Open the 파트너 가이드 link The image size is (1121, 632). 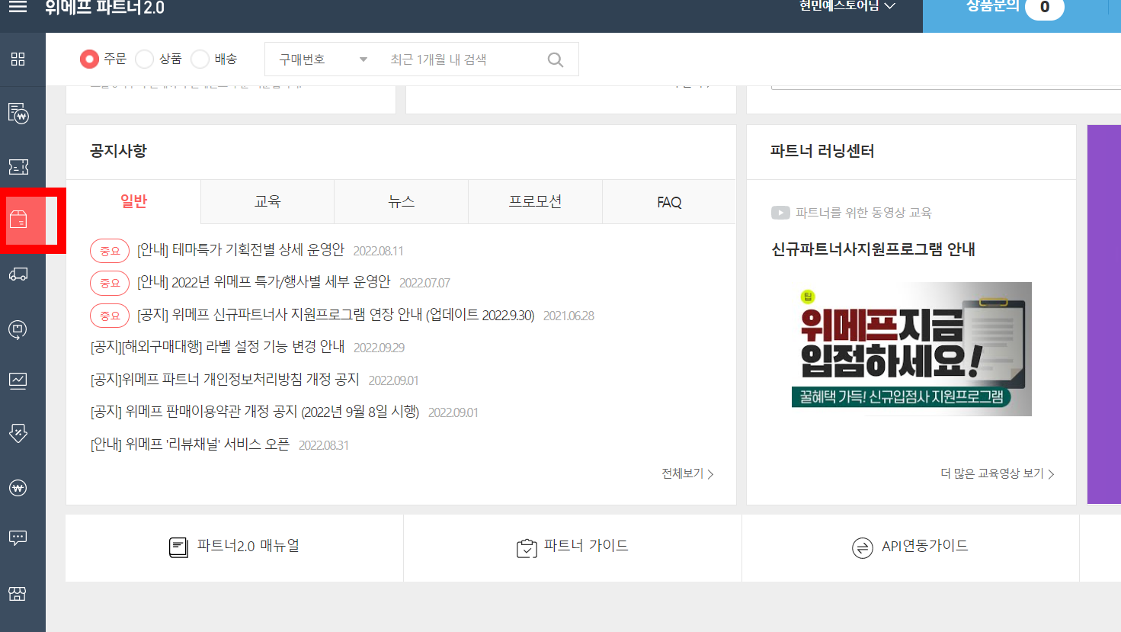click(x=586, y=546)
